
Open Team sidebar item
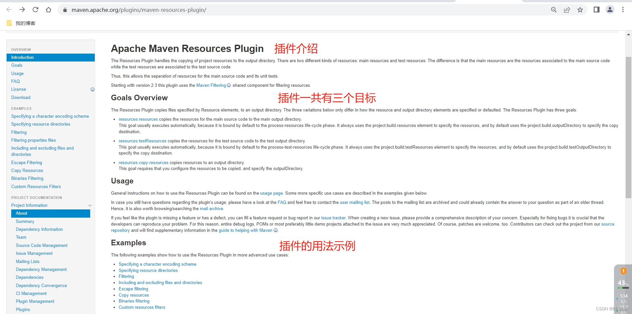[21, 237]
